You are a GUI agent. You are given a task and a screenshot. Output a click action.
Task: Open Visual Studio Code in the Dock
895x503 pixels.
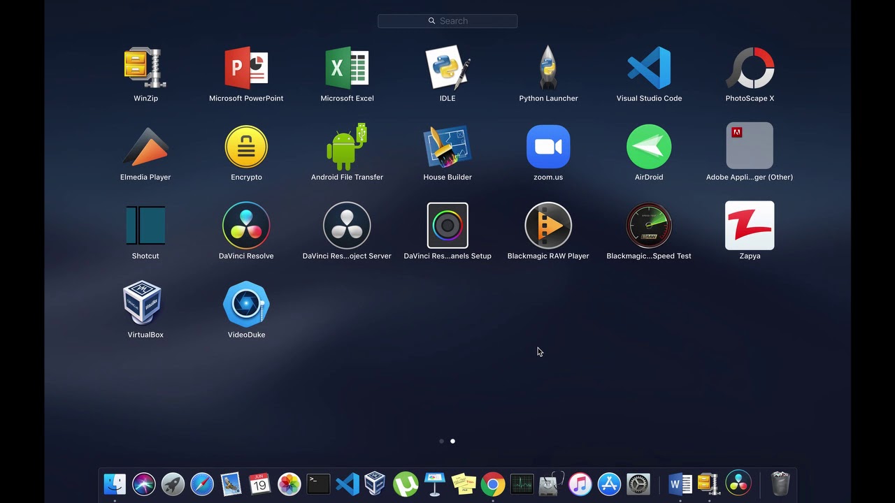click(x=348, y=484)
